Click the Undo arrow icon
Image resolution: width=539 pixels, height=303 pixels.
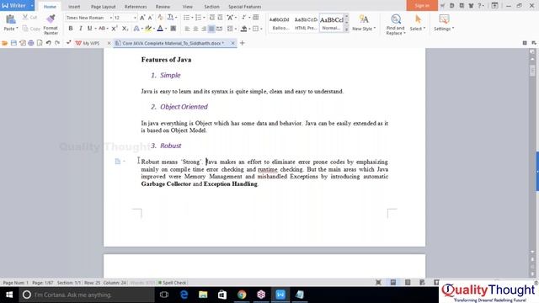tap(49, 43)
